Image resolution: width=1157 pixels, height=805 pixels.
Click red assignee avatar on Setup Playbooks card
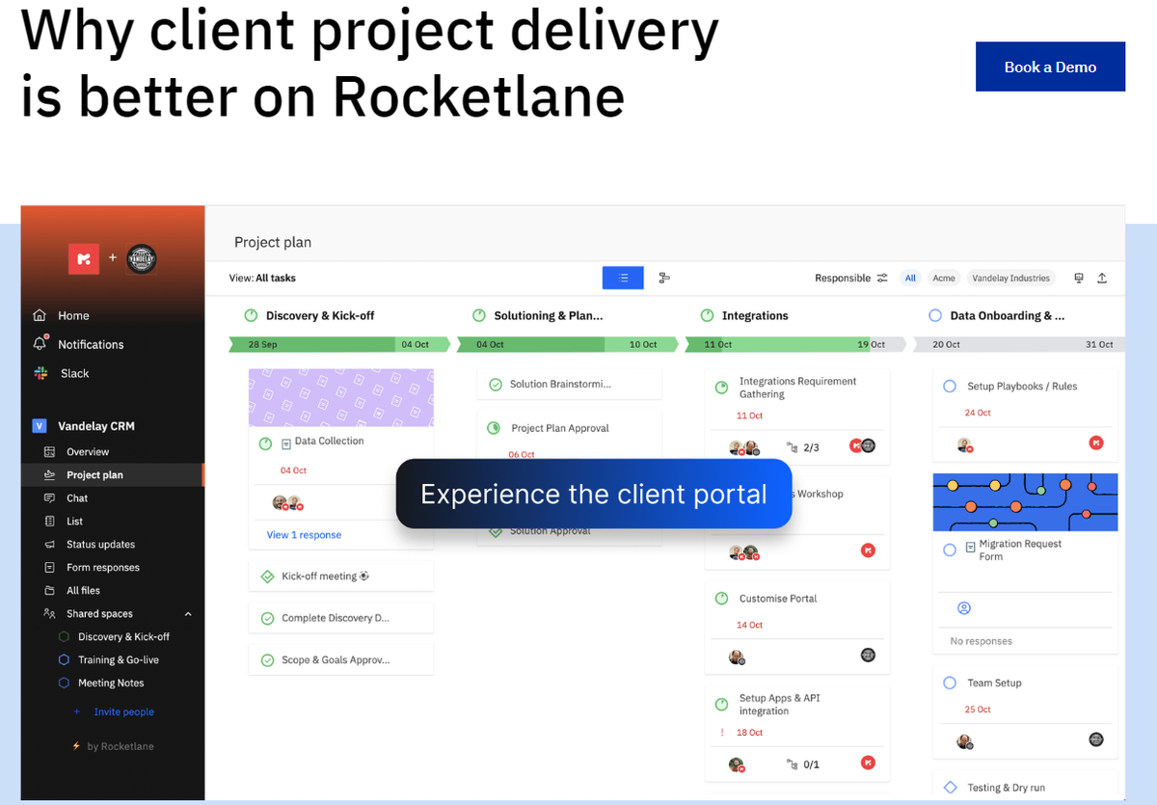tap(1095, 443)
